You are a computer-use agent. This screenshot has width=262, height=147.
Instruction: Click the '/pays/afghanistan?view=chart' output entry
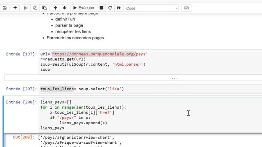(x=77, y=137)
